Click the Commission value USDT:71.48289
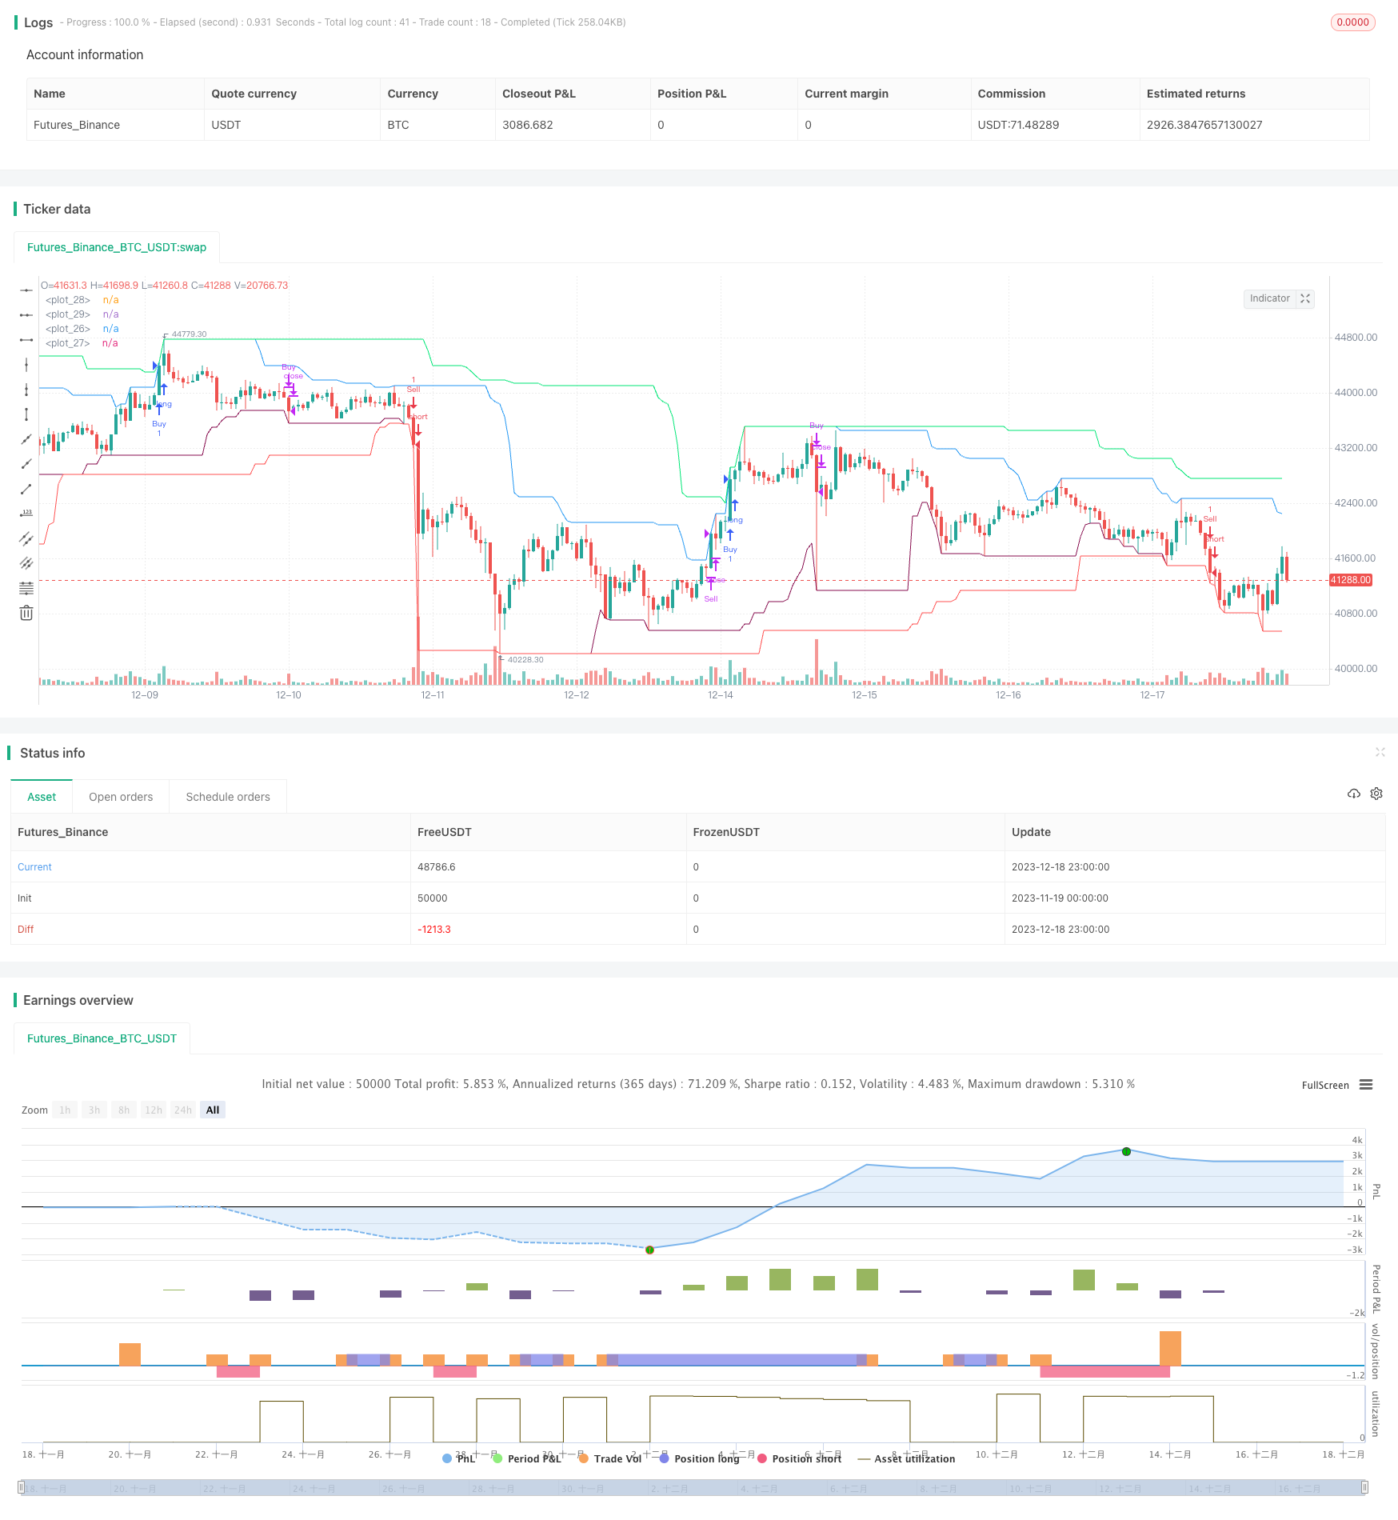 pos(1018,125)
